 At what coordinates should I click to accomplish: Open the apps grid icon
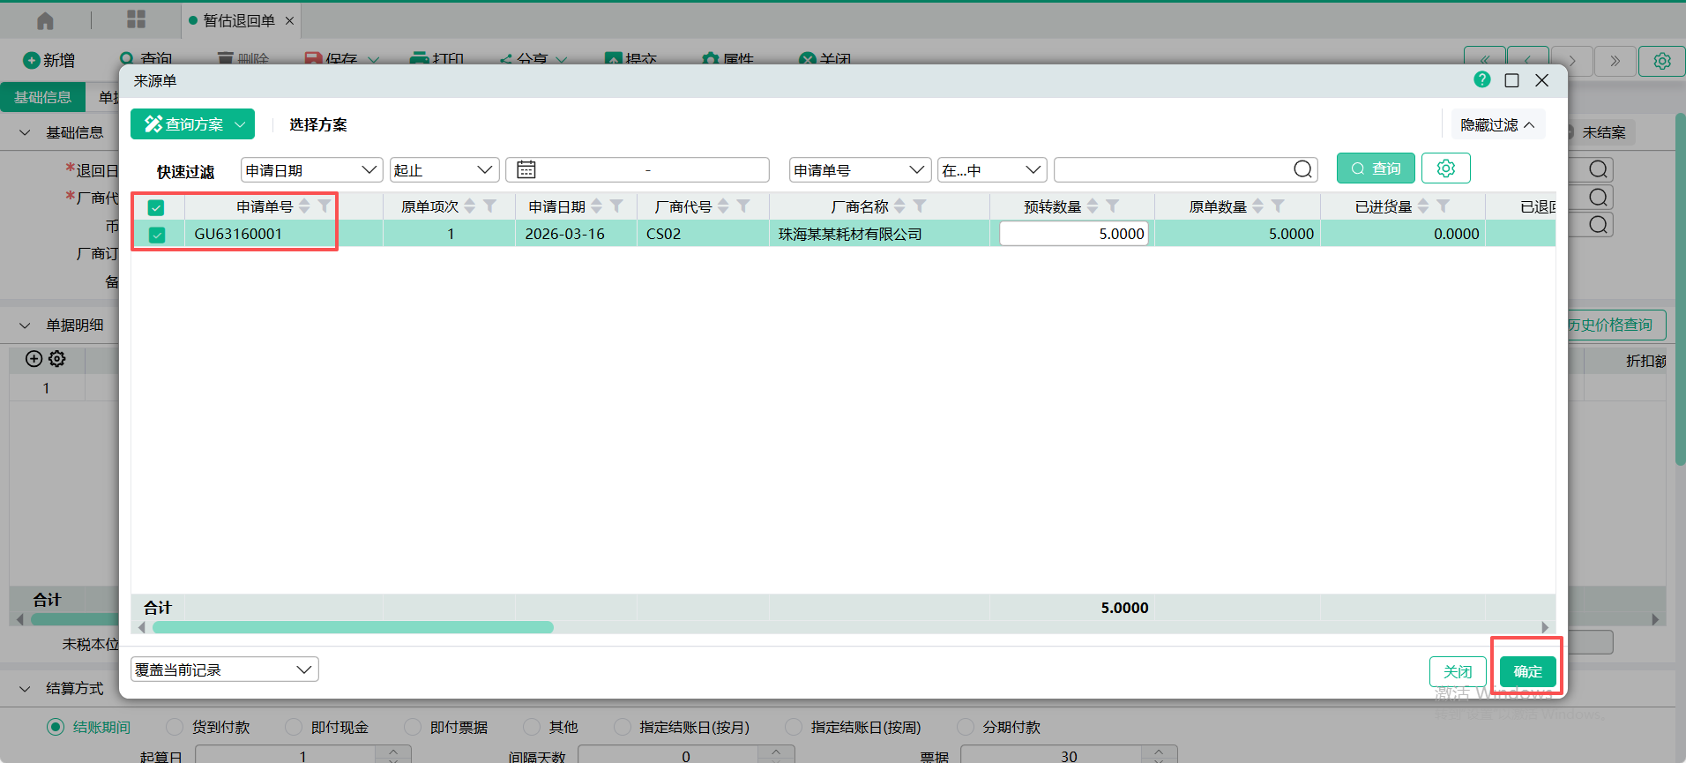(136, 19)
